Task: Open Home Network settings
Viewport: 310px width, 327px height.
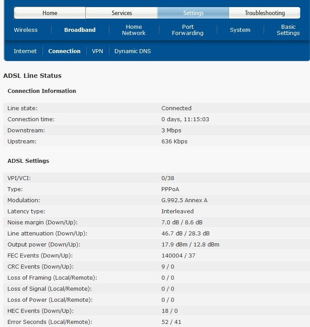Action: tap(134, 30)
